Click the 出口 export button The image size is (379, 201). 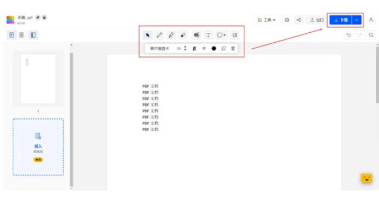point(316,20)
